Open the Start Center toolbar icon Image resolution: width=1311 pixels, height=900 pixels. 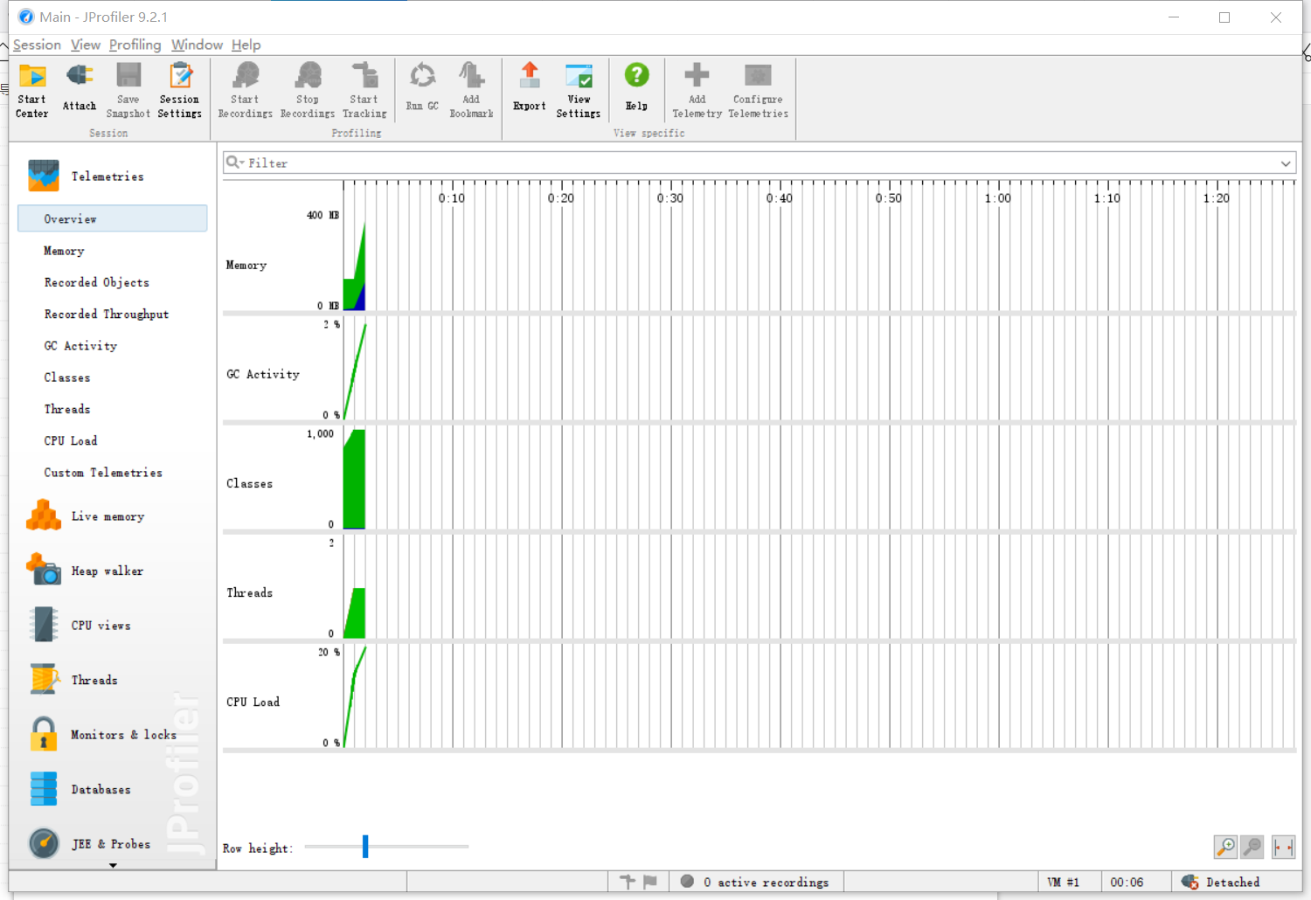(x=32, y=90)
